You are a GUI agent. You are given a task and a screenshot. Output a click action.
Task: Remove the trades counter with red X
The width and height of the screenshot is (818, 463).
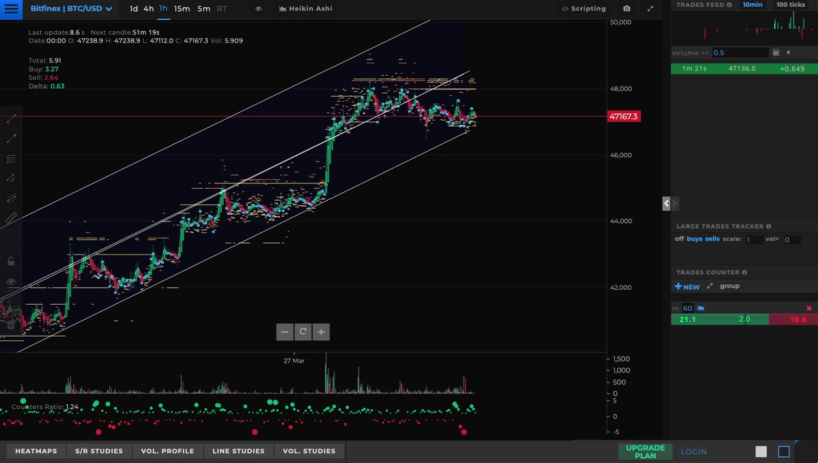pos(809,308)
